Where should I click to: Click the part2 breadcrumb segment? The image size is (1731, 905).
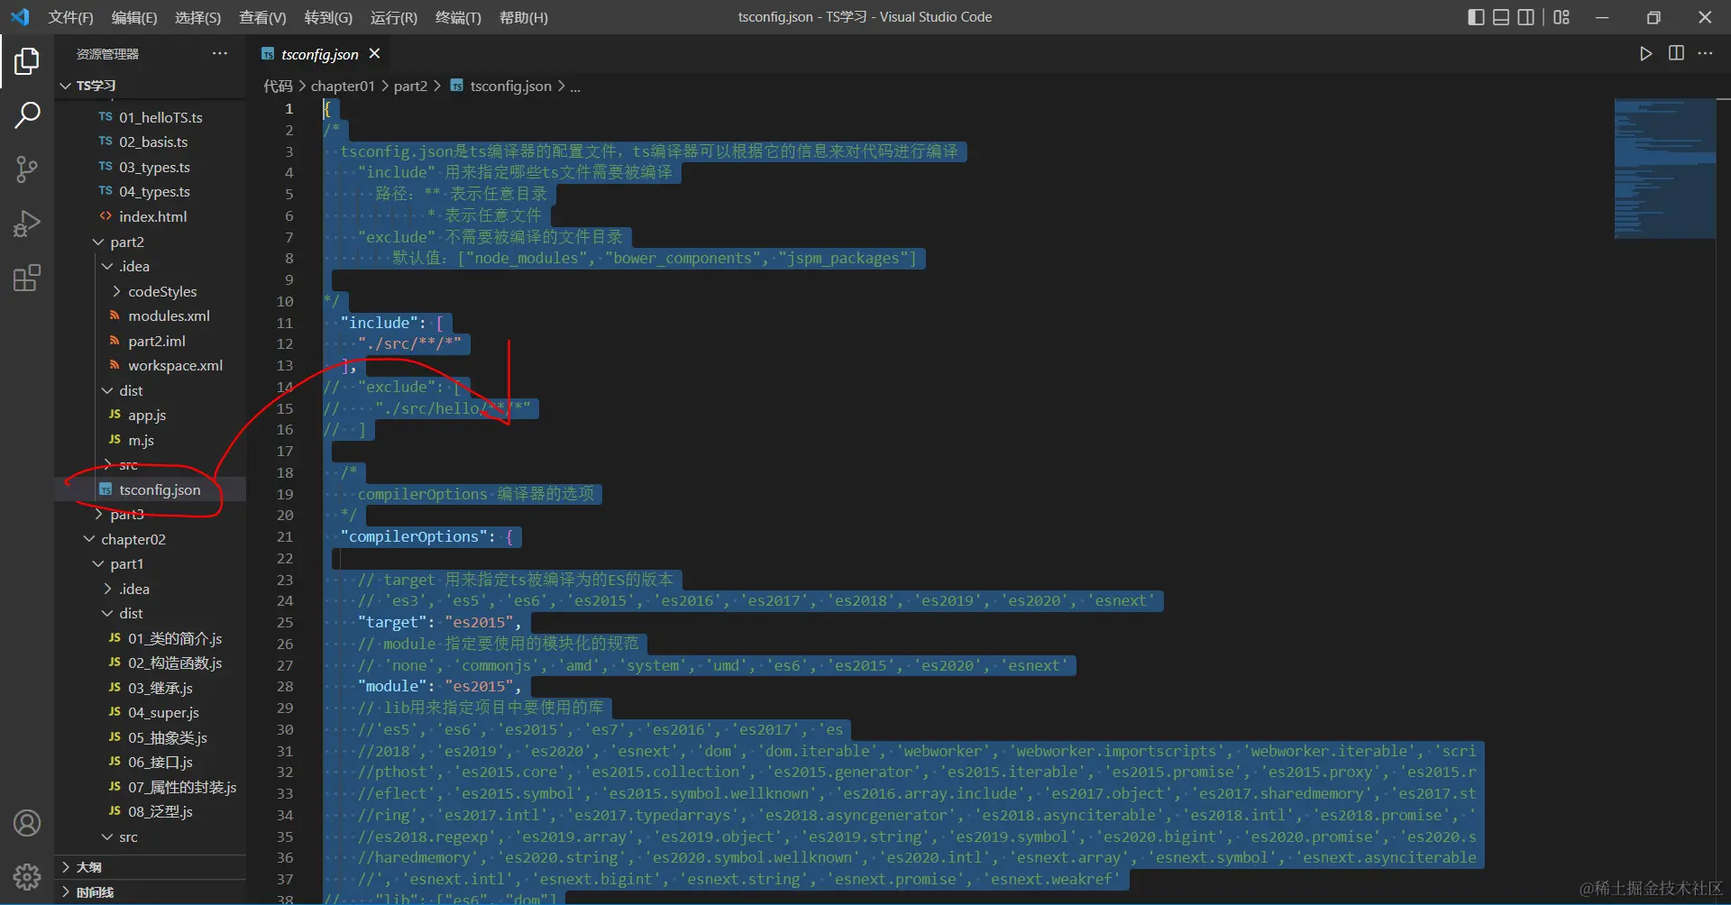tap(410, 87)
